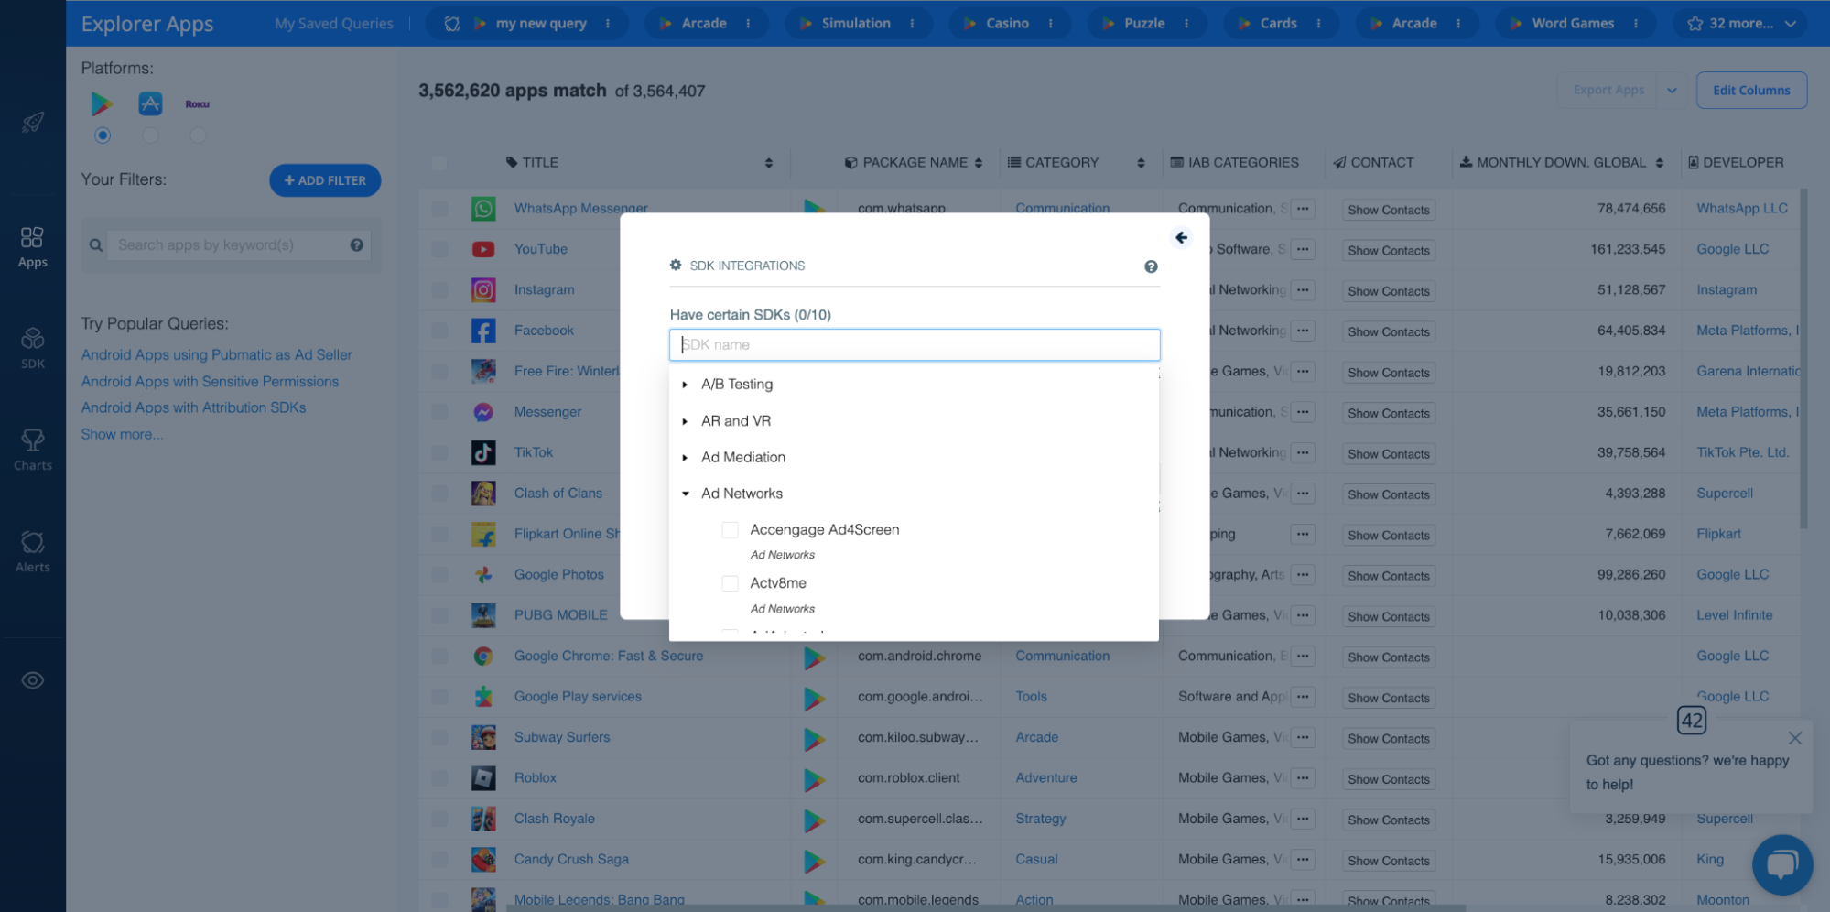Expand the A/B Testing SDK category
The height and width of the screenshot is (912, 1830).
tap(685, 385)
